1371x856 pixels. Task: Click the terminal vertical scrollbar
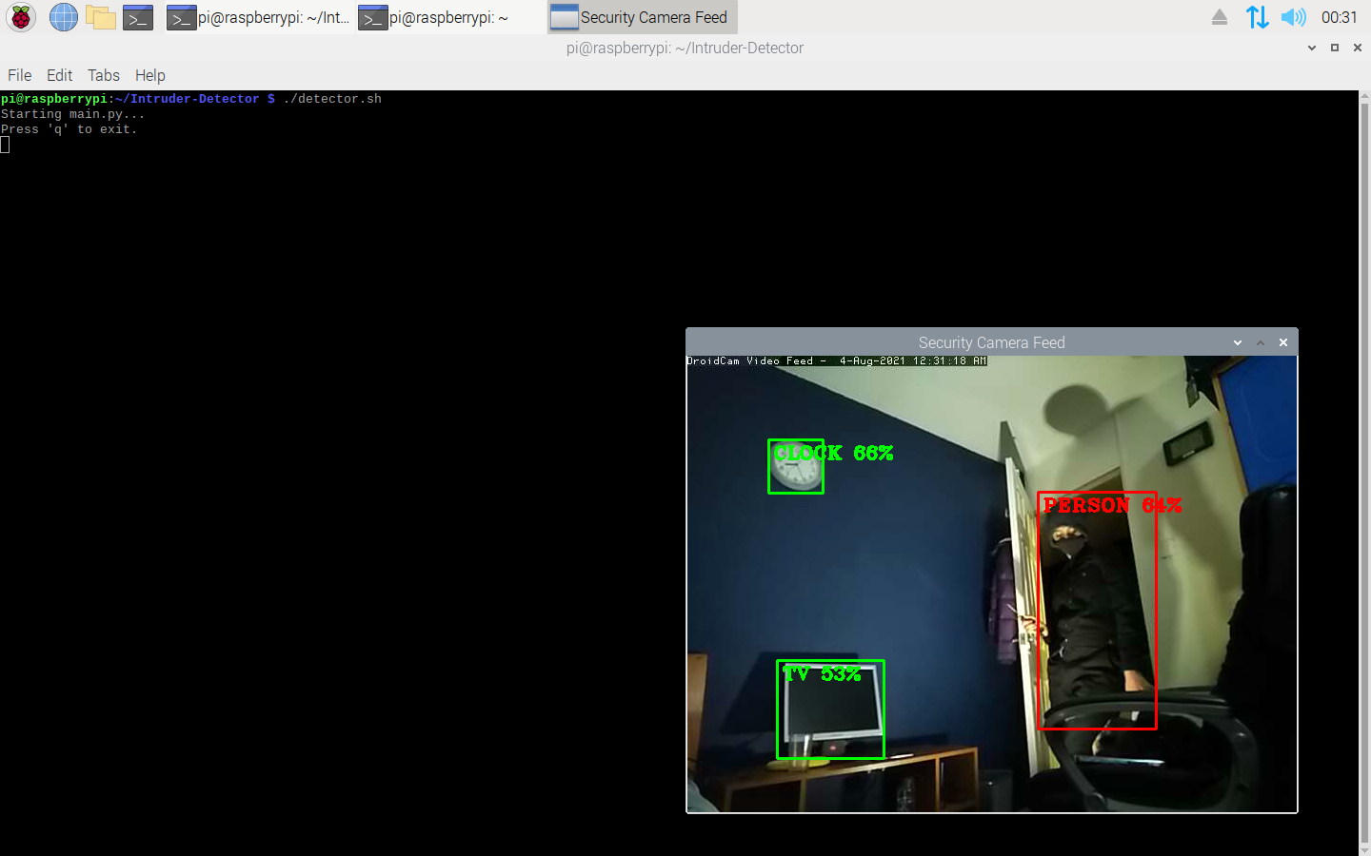(x=1364, y=473)
